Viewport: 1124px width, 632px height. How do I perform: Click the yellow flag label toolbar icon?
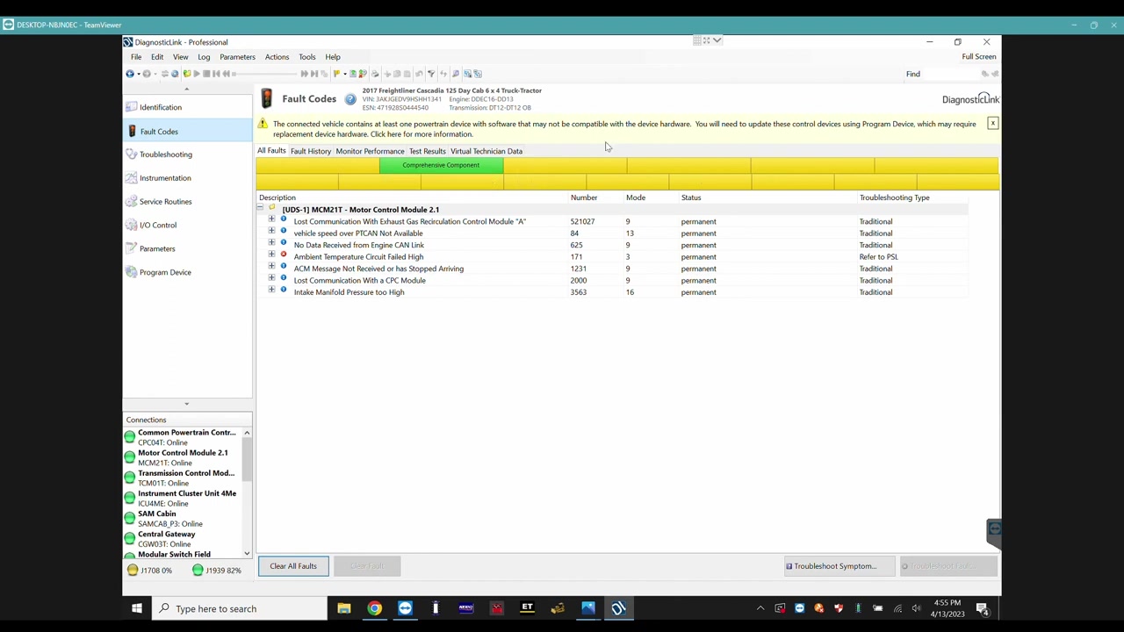[336, 74]
